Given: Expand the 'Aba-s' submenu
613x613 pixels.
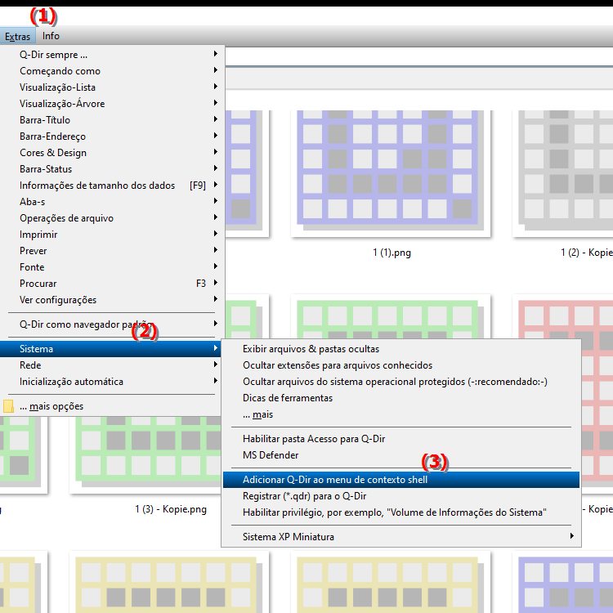Looking at the screenshot, I should [112, 202].
